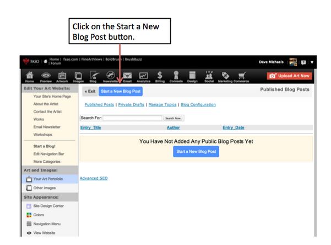The image size is (331, 245).
Task: Click FineArtViews link in top bar
Action: (x=91, y=59)
